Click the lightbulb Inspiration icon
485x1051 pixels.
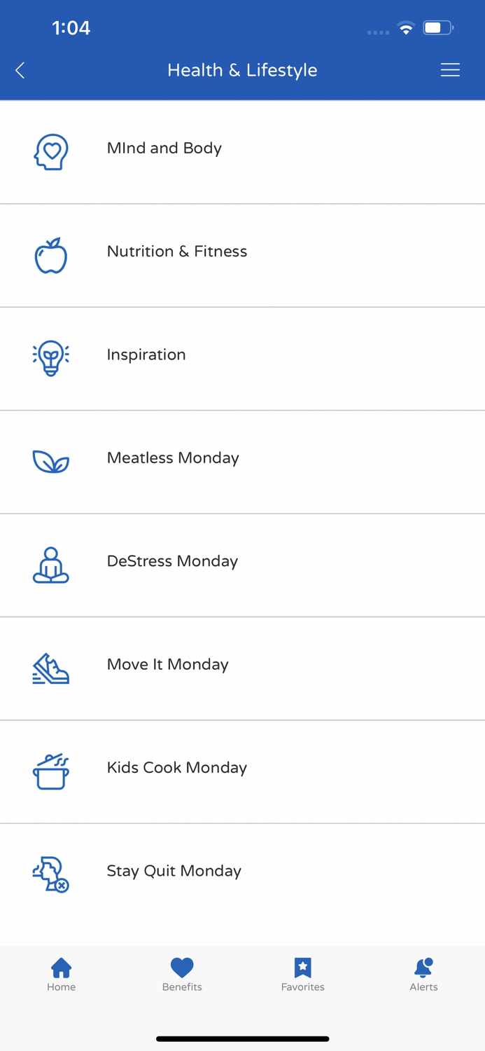[x=50, y=357]
